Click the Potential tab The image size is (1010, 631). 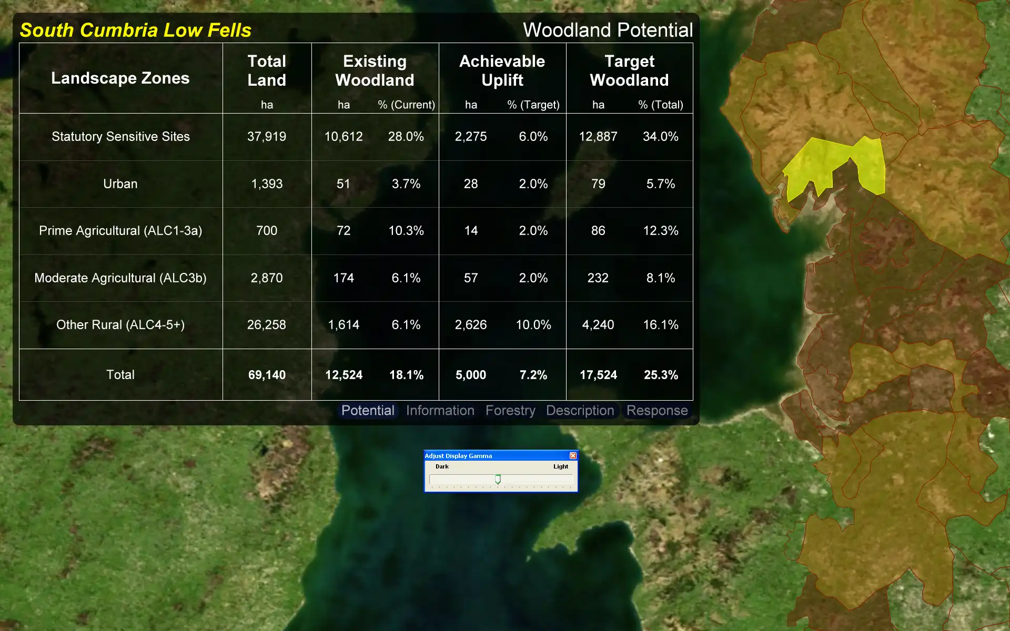(367, 410)
